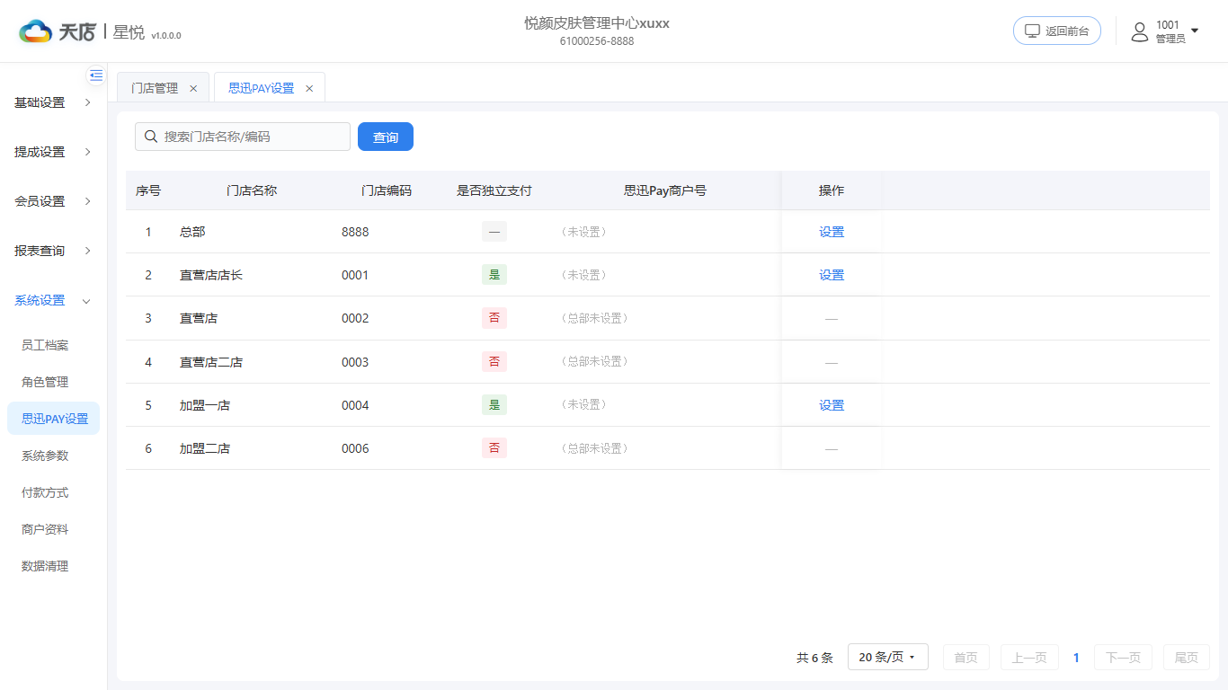Expand the 会员设置 menu

[x=53, y=201]
